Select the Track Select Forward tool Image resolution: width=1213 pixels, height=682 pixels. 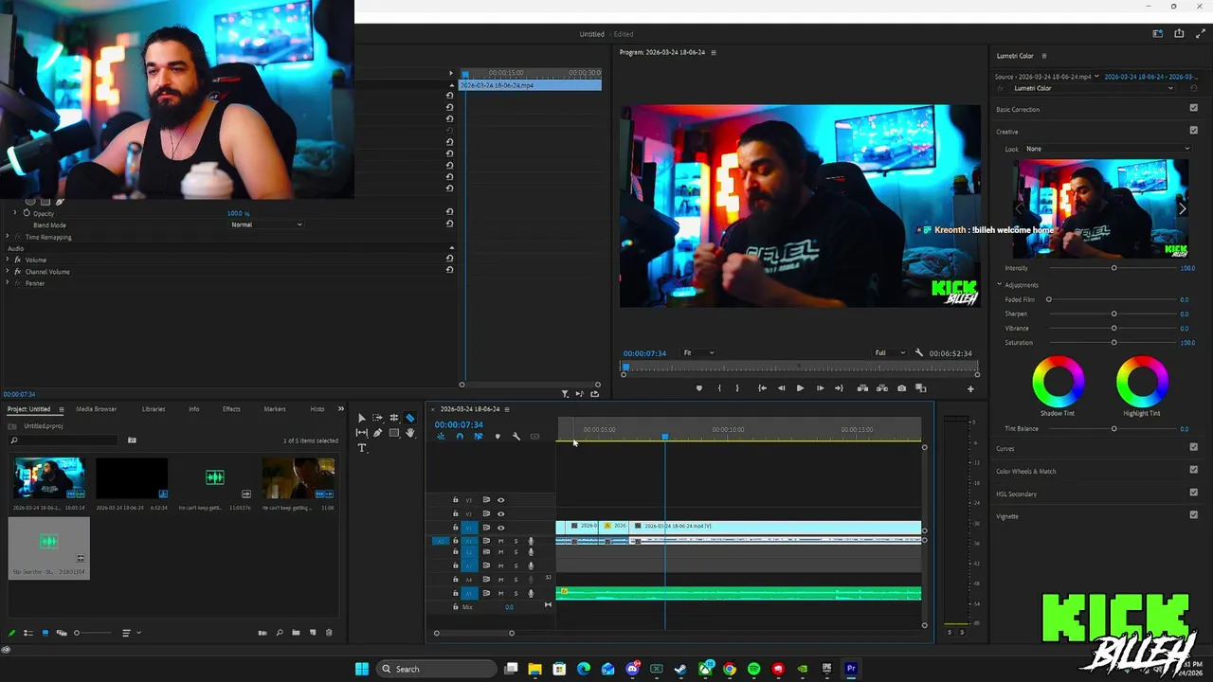click(x=377, y=418)
